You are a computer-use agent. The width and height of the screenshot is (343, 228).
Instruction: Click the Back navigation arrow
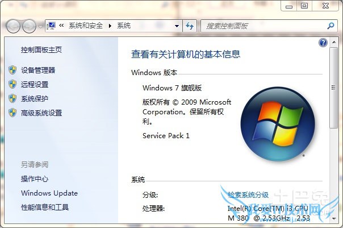click(13, 26)
